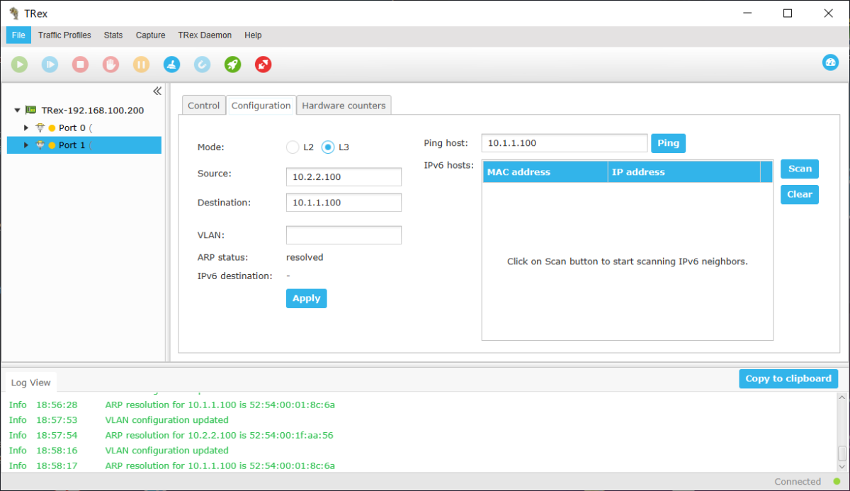The image size is (850, 491).
Task: Click the 'IPv6 destination:' label
Action: (234, 276)
